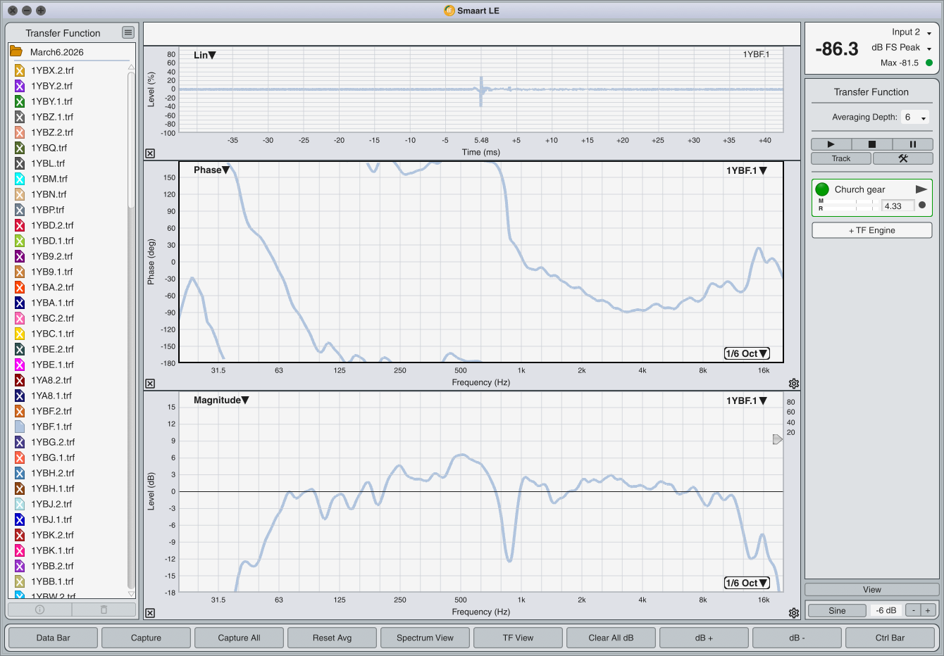This screenshot has height=656, width=944.
Task: Open the Averaging Depth dropdown
Action: 916,118
